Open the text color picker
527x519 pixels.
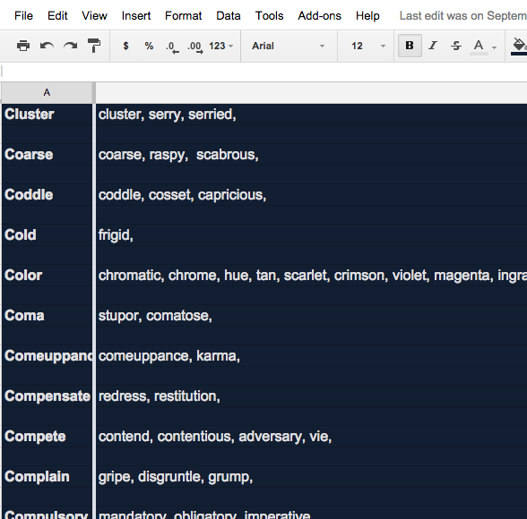(479, 47)
